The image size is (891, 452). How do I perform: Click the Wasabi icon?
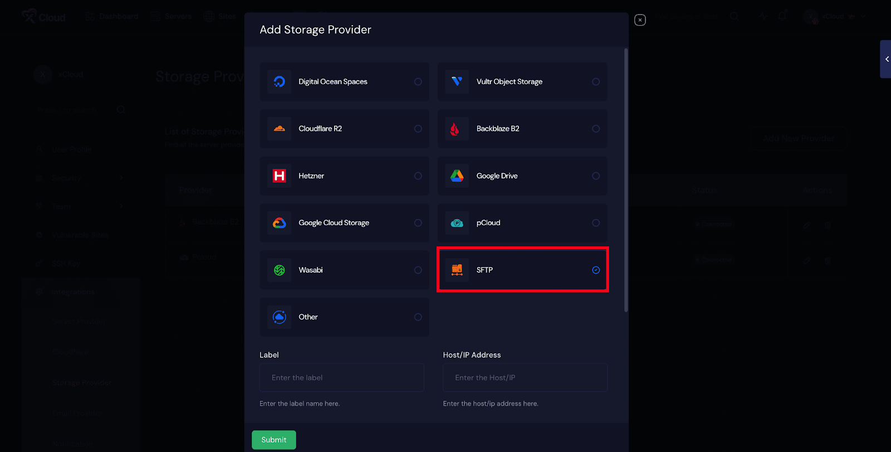(279, 270)
